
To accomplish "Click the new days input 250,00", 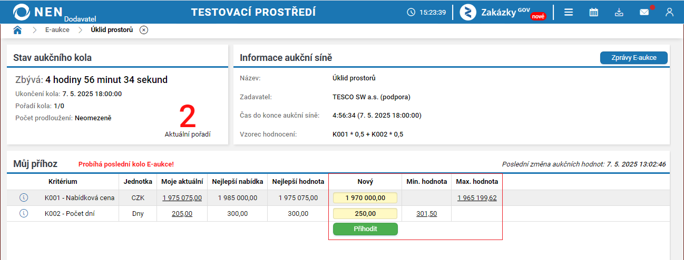I will 365,214.
